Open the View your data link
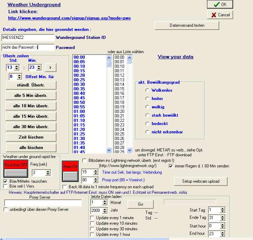 point(176,57)
